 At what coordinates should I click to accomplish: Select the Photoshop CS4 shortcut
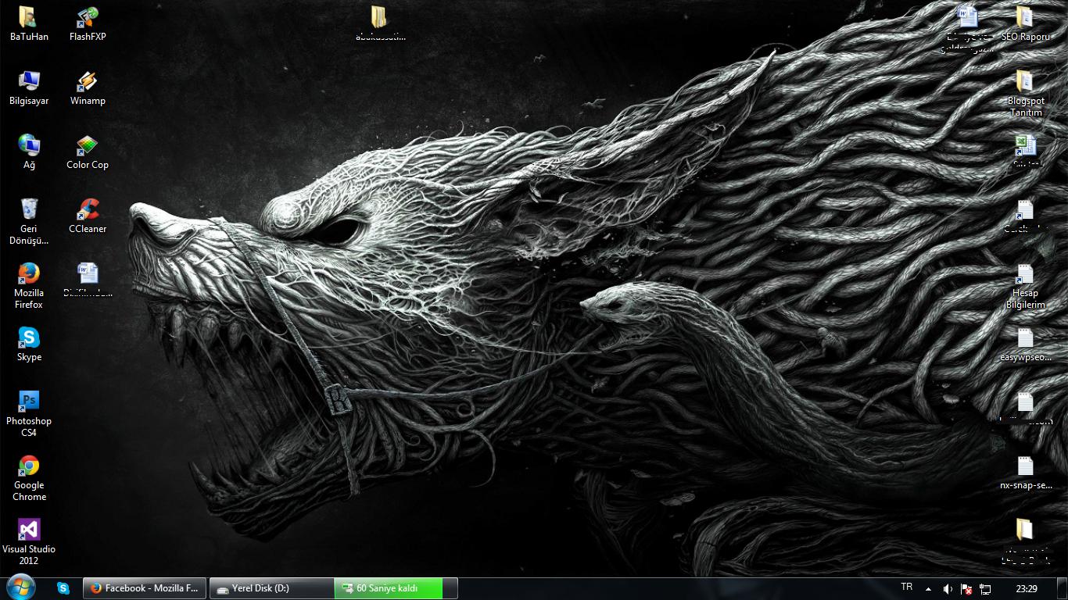(x=29, y=414)
